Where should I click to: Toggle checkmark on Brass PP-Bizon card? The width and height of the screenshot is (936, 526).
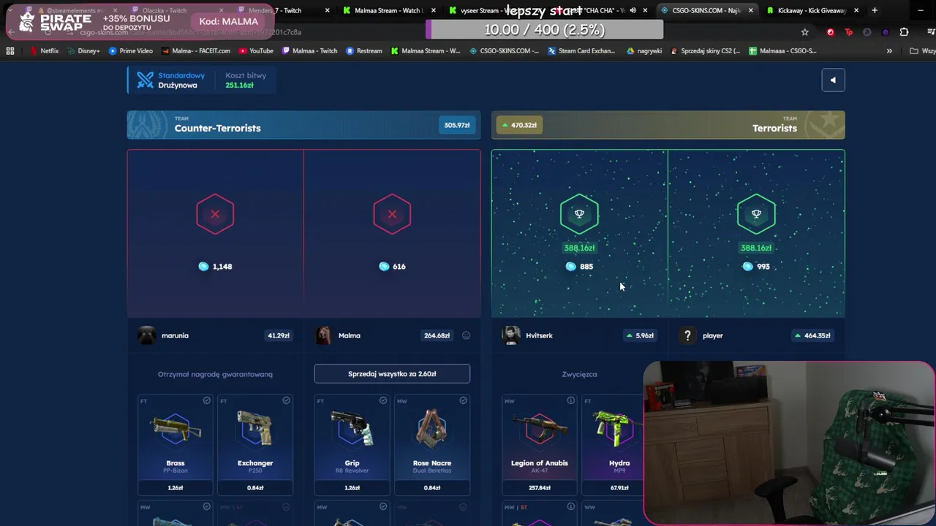click(x=206, y=400)
